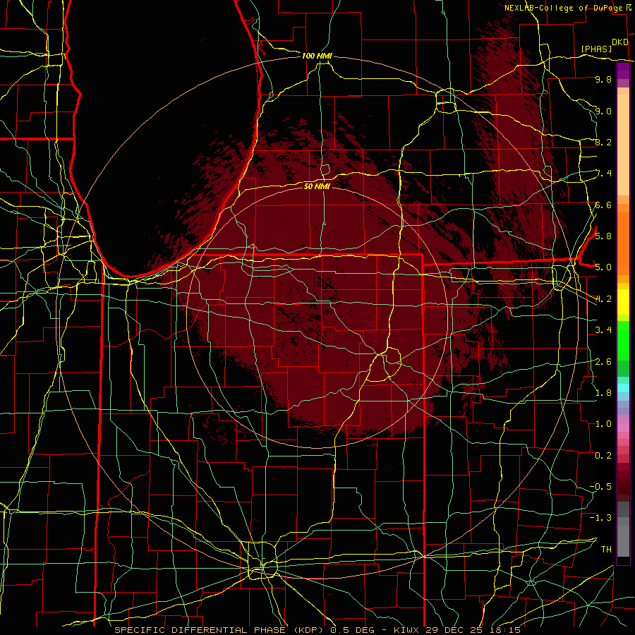Click the 3.4 scale value
Viewport: 635px width, 635px height.
[603, 330]
